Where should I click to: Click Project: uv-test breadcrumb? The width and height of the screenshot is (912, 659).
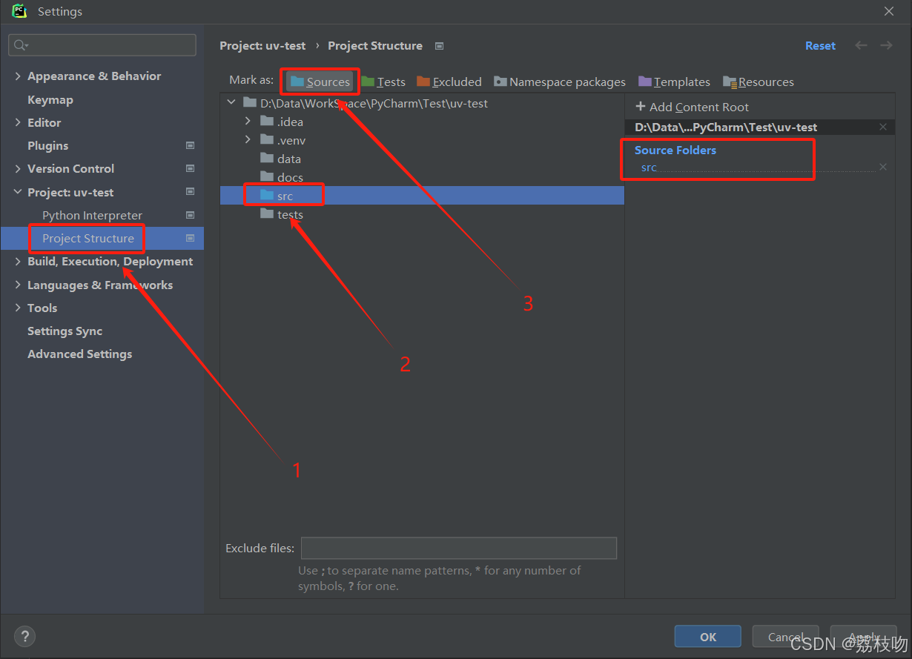262,46
